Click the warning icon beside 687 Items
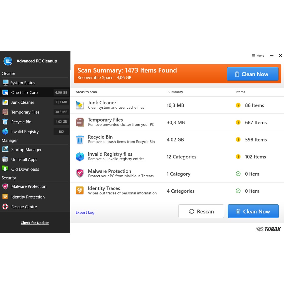 tap(238, 122)
